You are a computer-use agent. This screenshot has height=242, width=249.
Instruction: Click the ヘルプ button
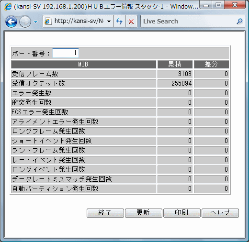click(x=220, y=213)
